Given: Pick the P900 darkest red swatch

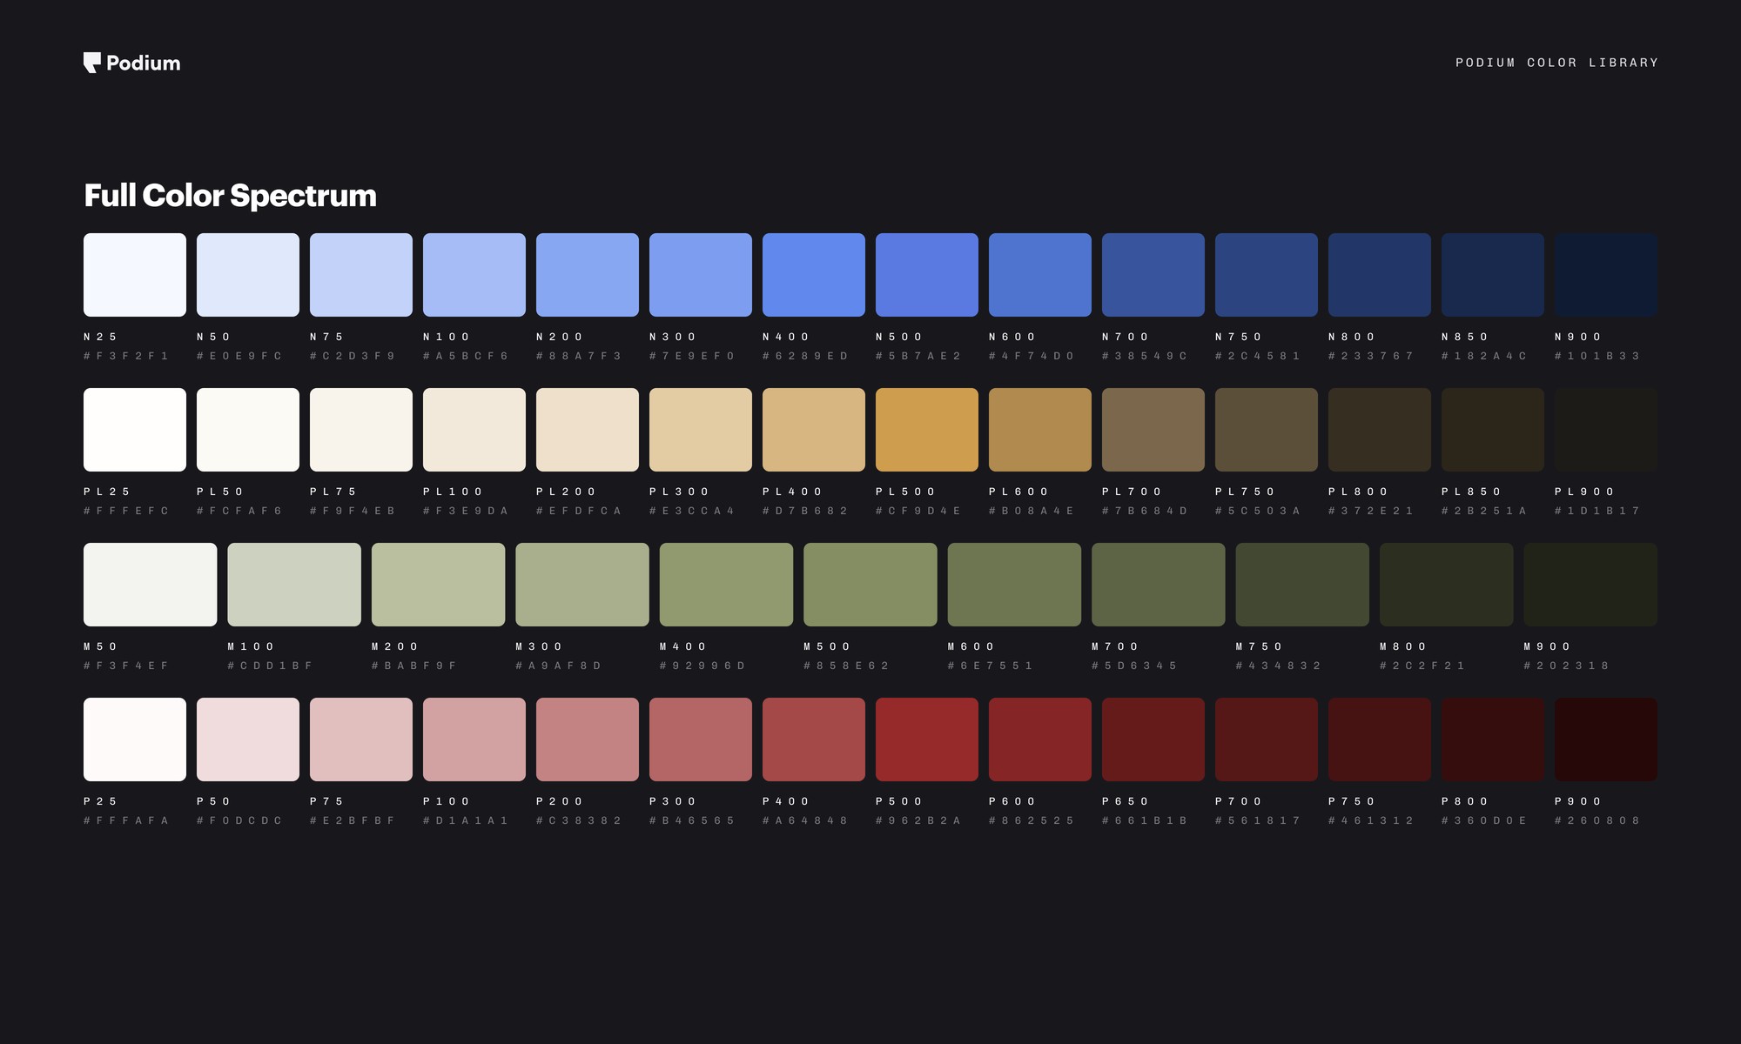Looking at the screenshot, I should [x=1606, y=739].
